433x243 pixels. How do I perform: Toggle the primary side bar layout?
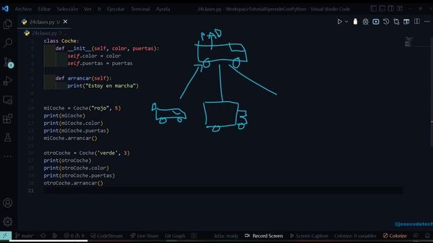(x=373, y=9)
